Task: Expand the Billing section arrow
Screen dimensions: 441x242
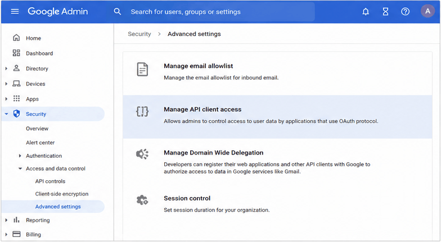Action: [6, 234]
